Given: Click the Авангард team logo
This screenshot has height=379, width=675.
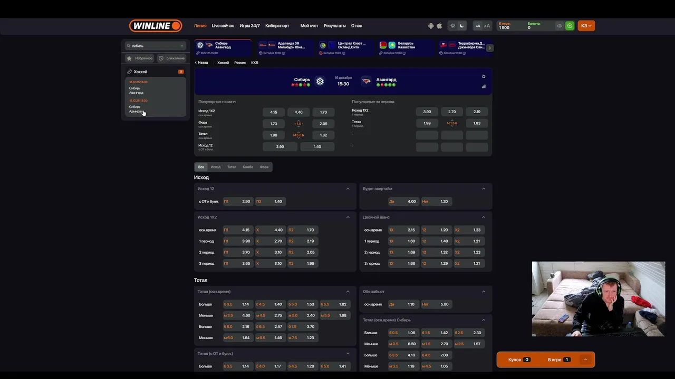Looking at the screenshot, I should click(366, 81).
